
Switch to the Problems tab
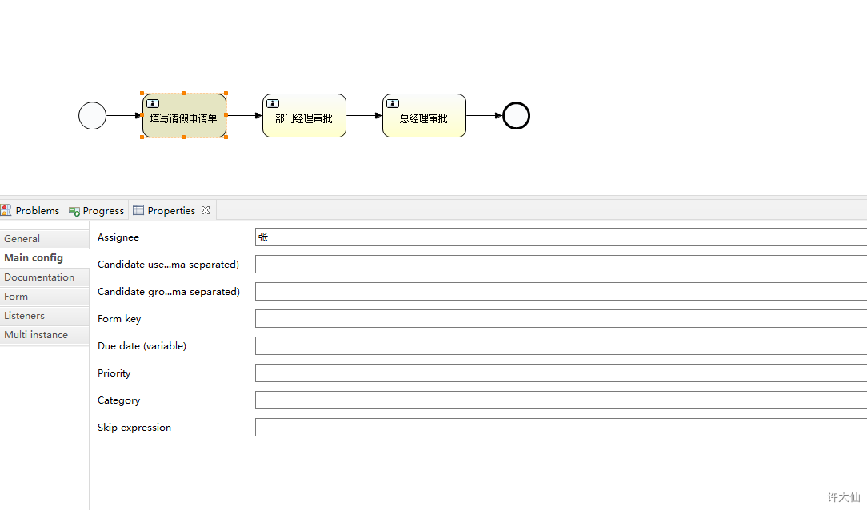pyautogui.click(x=30, y=210)
